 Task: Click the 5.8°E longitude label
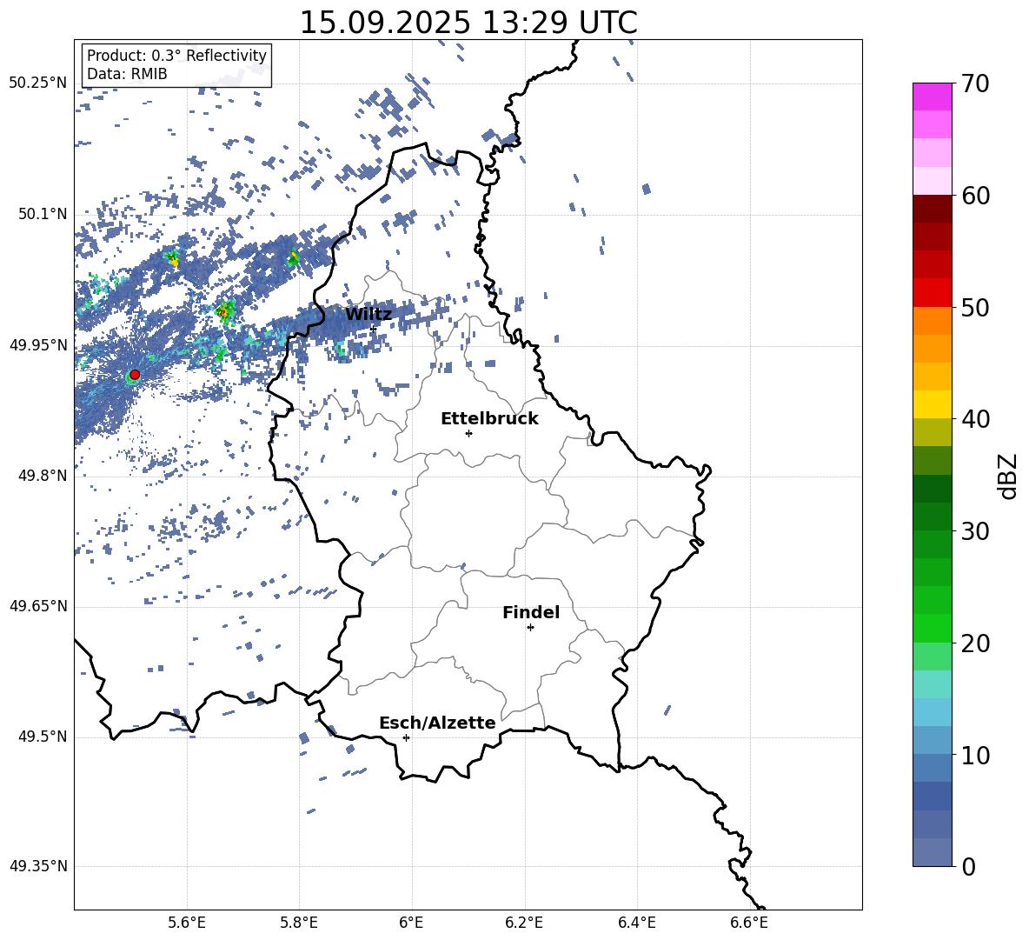pyautogui.click(x=299, y=923)
